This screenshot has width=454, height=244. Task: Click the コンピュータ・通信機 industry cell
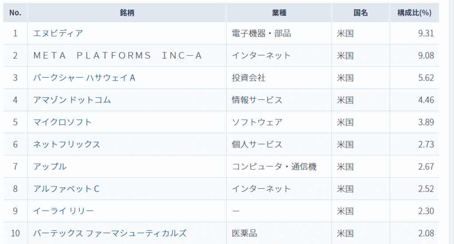274,166
